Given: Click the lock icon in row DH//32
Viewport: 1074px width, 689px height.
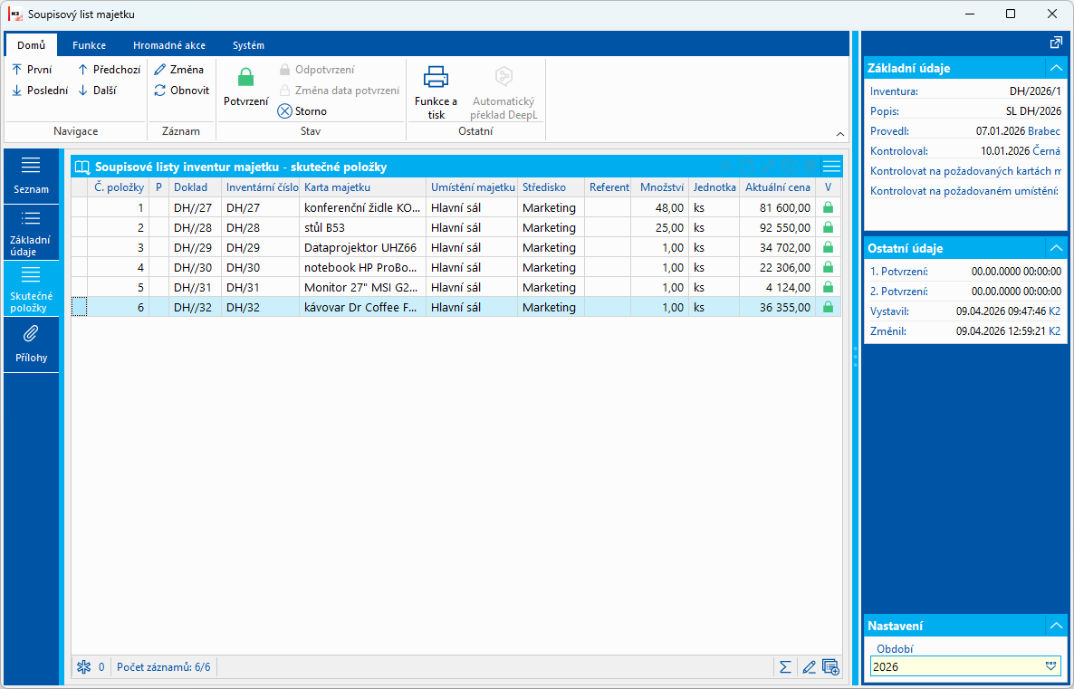Looking at the screenshot, I should [x=828, y=308].
